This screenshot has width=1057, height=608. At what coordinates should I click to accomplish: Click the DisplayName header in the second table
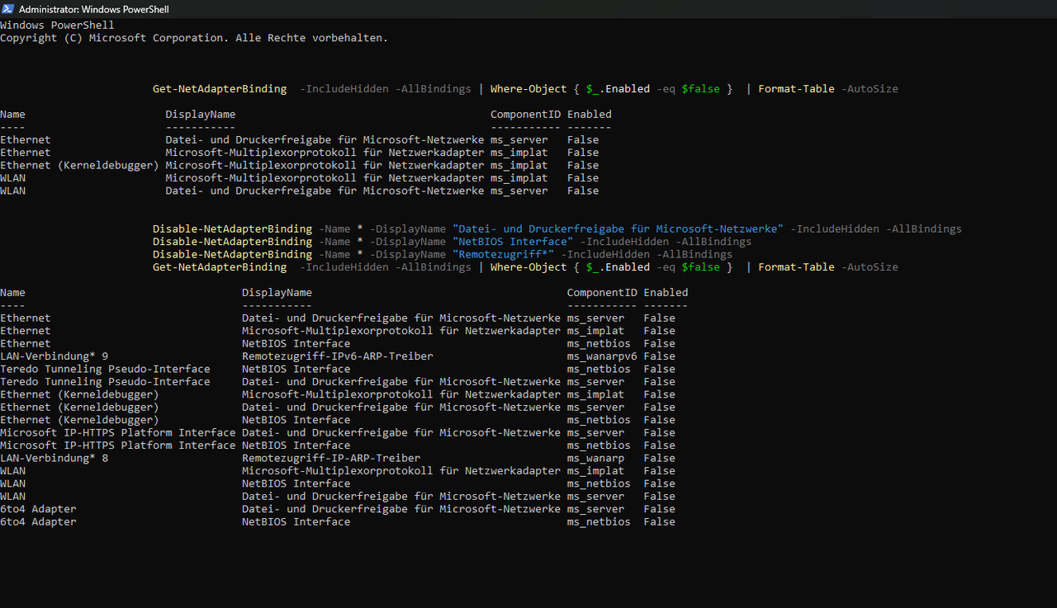click(277, 293)
